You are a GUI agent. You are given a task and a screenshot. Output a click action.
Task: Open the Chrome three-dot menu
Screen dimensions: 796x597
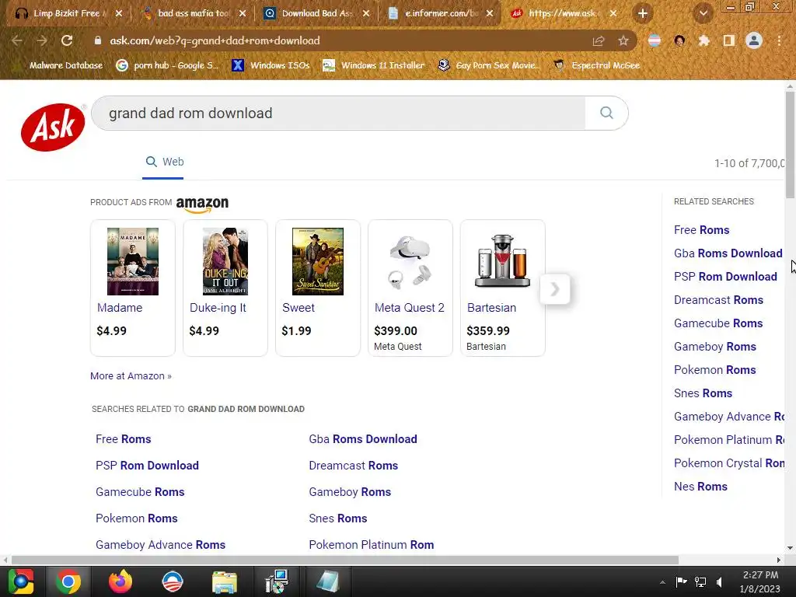(x=779, y=40)
